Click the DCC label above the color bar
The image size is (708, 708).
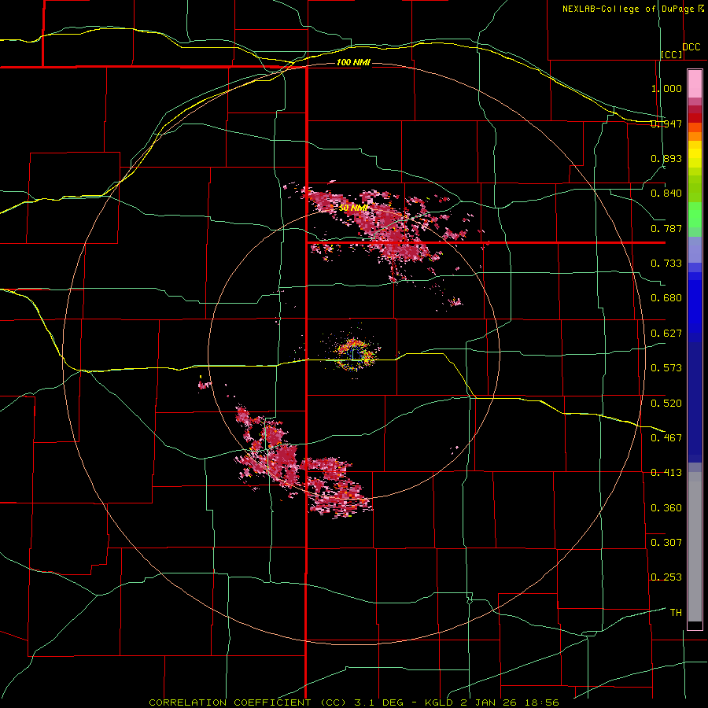[691, 47]
